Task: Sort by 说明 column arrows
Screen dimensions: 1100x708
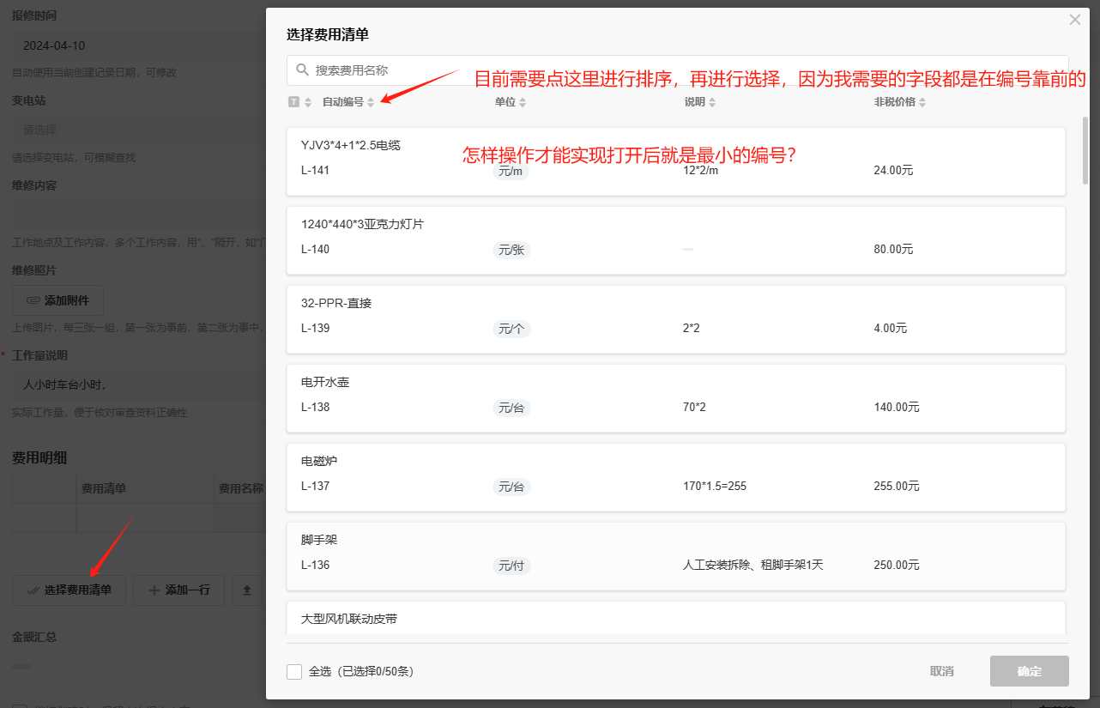Action: coord(712,103)
